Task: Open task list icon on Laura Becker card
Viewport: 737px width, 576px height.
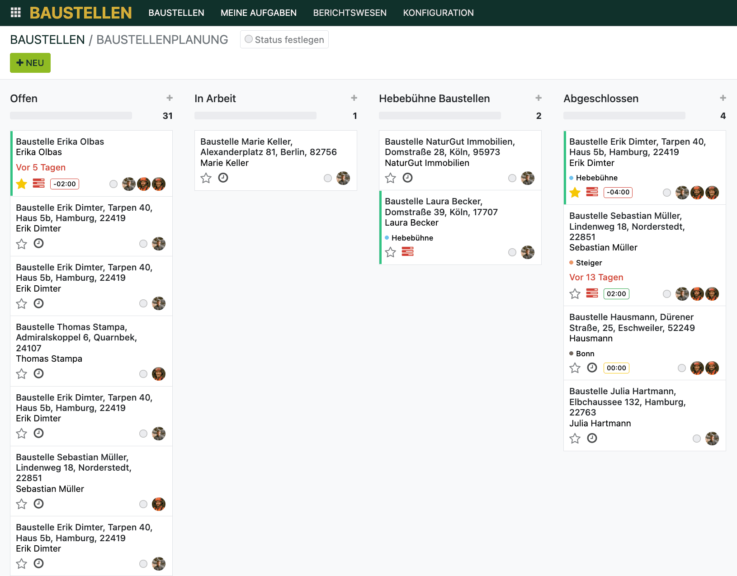Action: (408, 251)
